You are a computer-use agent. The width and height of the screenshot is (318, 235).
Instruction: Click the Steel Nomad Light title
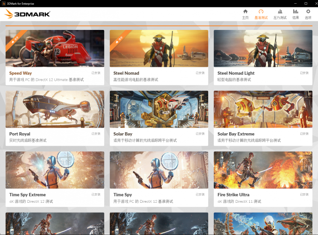236,73
